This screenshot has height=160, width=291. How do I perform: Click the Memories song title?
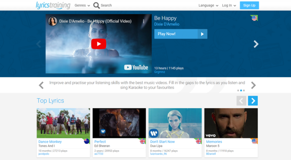click(x=214, y=142)
